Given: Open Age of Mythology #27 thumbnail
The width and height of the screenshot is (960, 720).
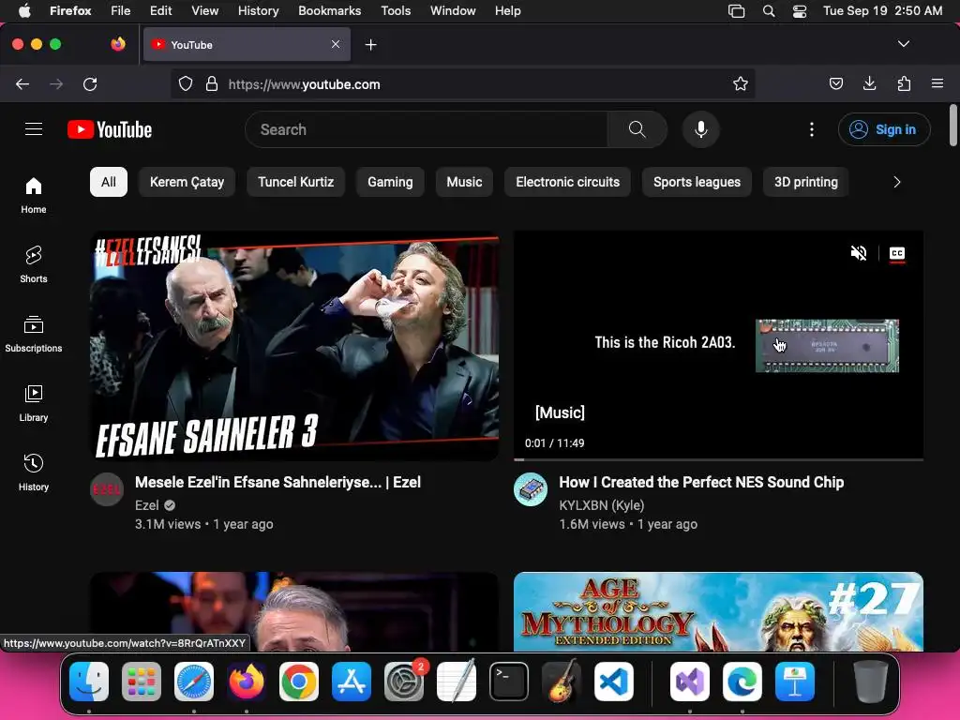Looking at the screenshot, I should 718,611.
